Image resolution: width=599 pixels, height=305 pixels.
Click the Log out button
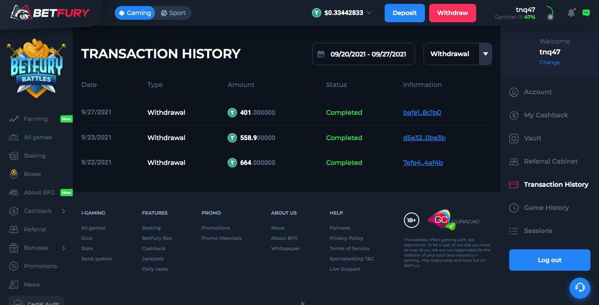(x=550, y=260)
